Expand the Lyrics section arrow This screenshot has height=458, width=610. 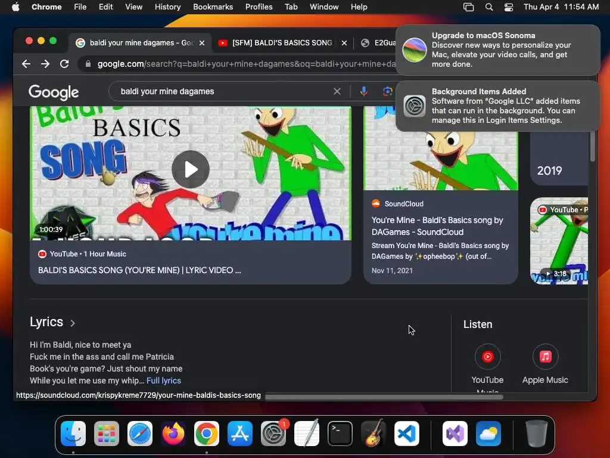(73, 323)
